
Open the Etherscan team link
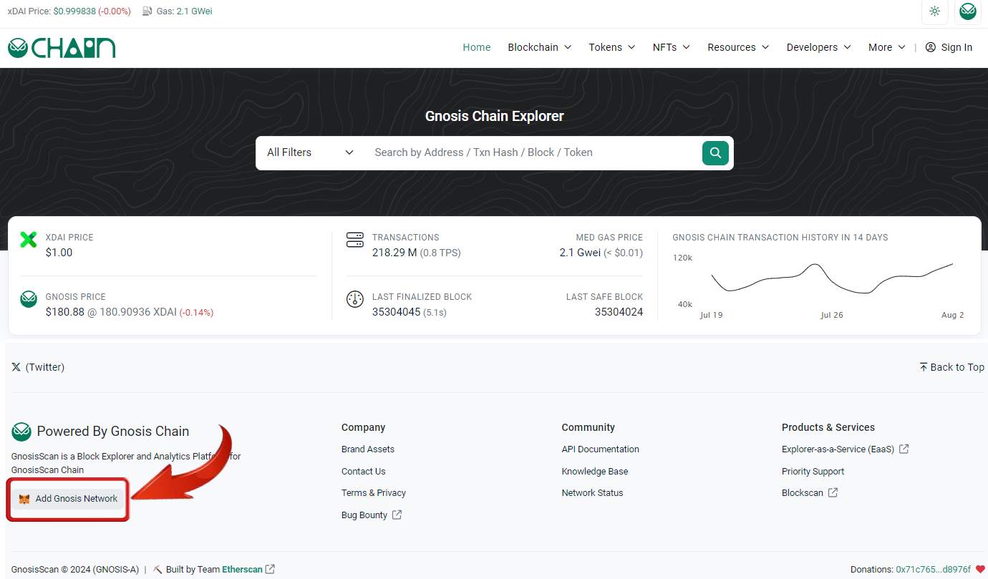pos(242,570)
